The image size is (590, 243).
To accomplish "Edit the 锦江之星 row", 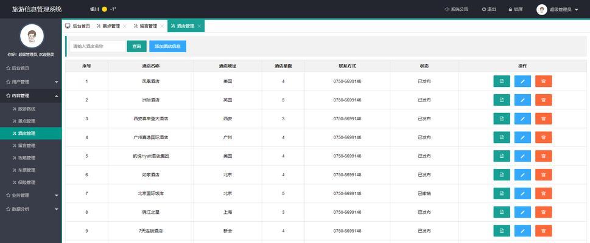I will point(522,212).
